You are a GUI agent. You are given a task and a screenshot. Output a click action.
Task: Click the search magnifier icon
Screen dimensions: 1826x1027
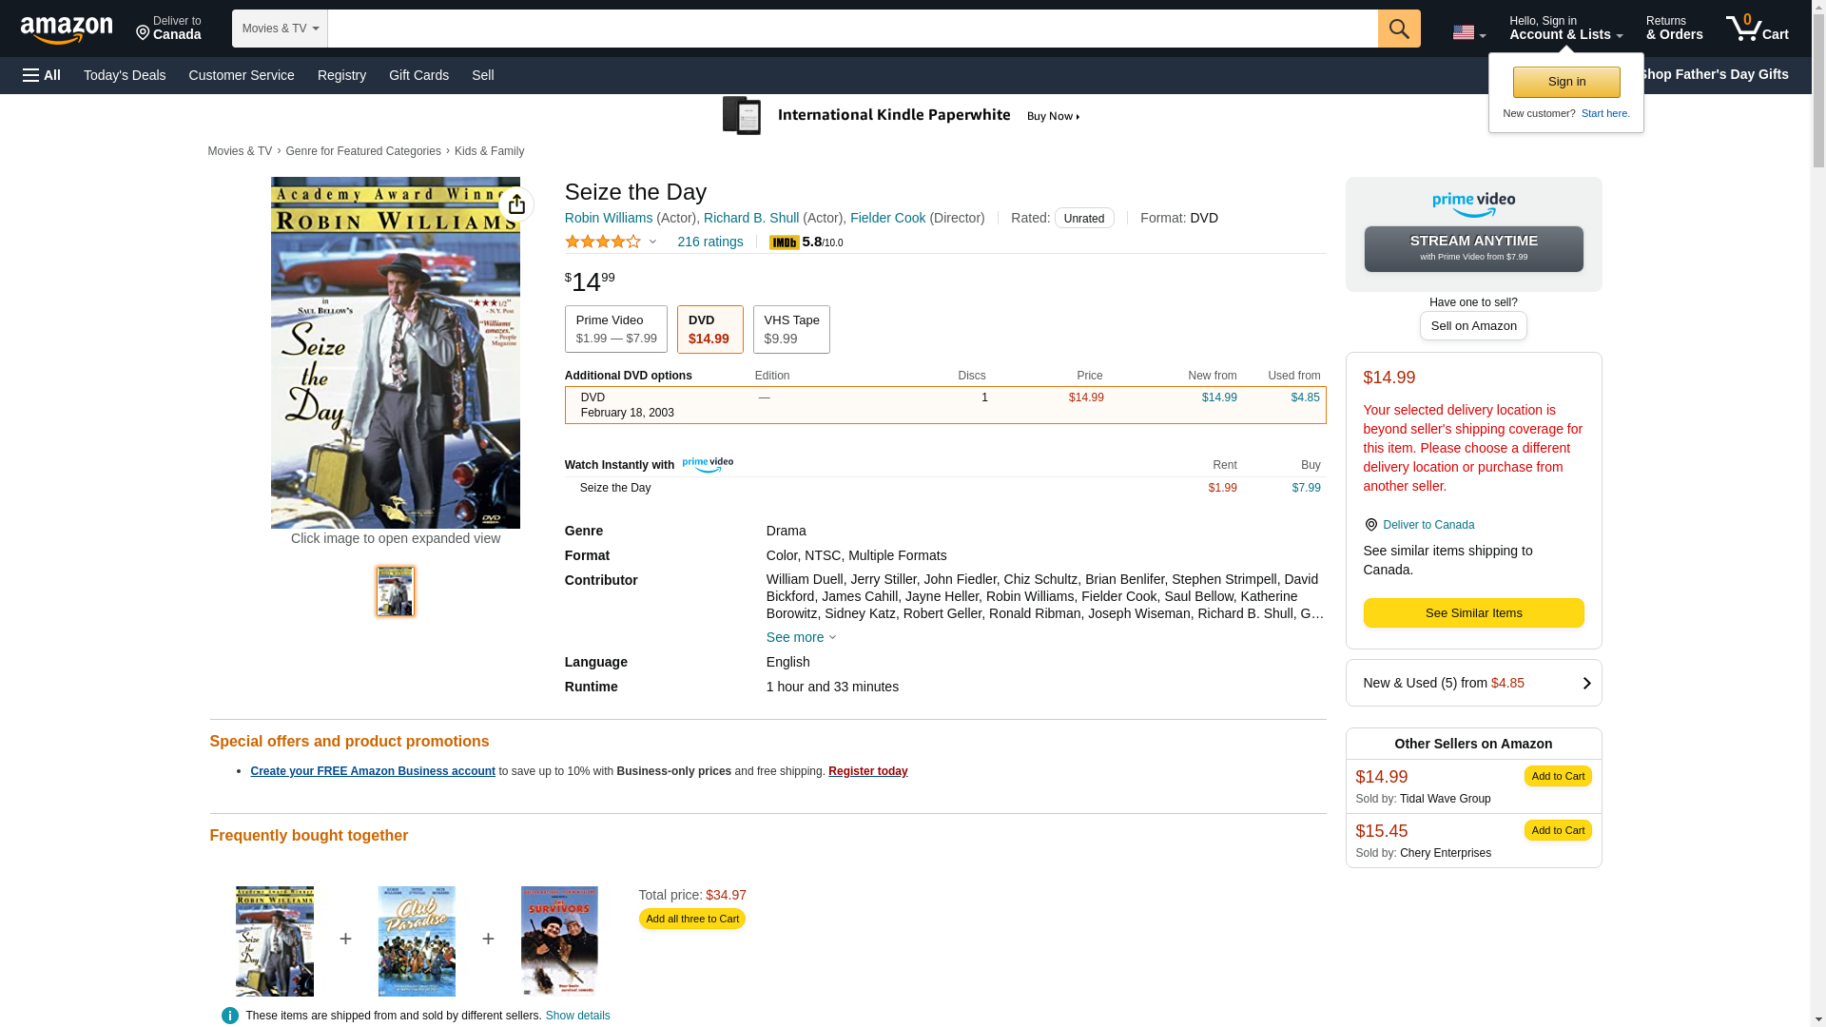(1399, 29)
